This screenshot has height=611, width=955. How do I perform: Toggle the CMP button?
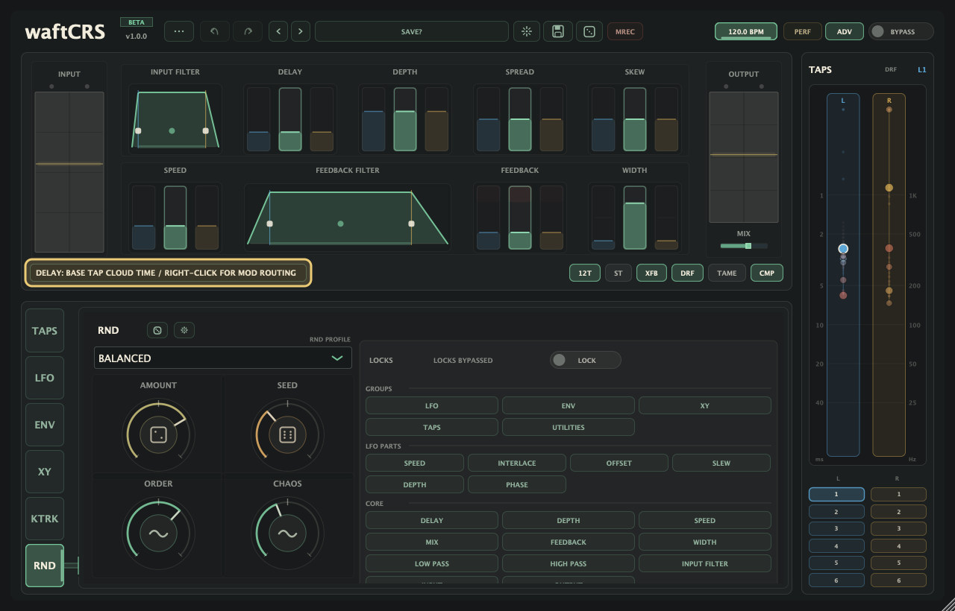pos(767,273)
